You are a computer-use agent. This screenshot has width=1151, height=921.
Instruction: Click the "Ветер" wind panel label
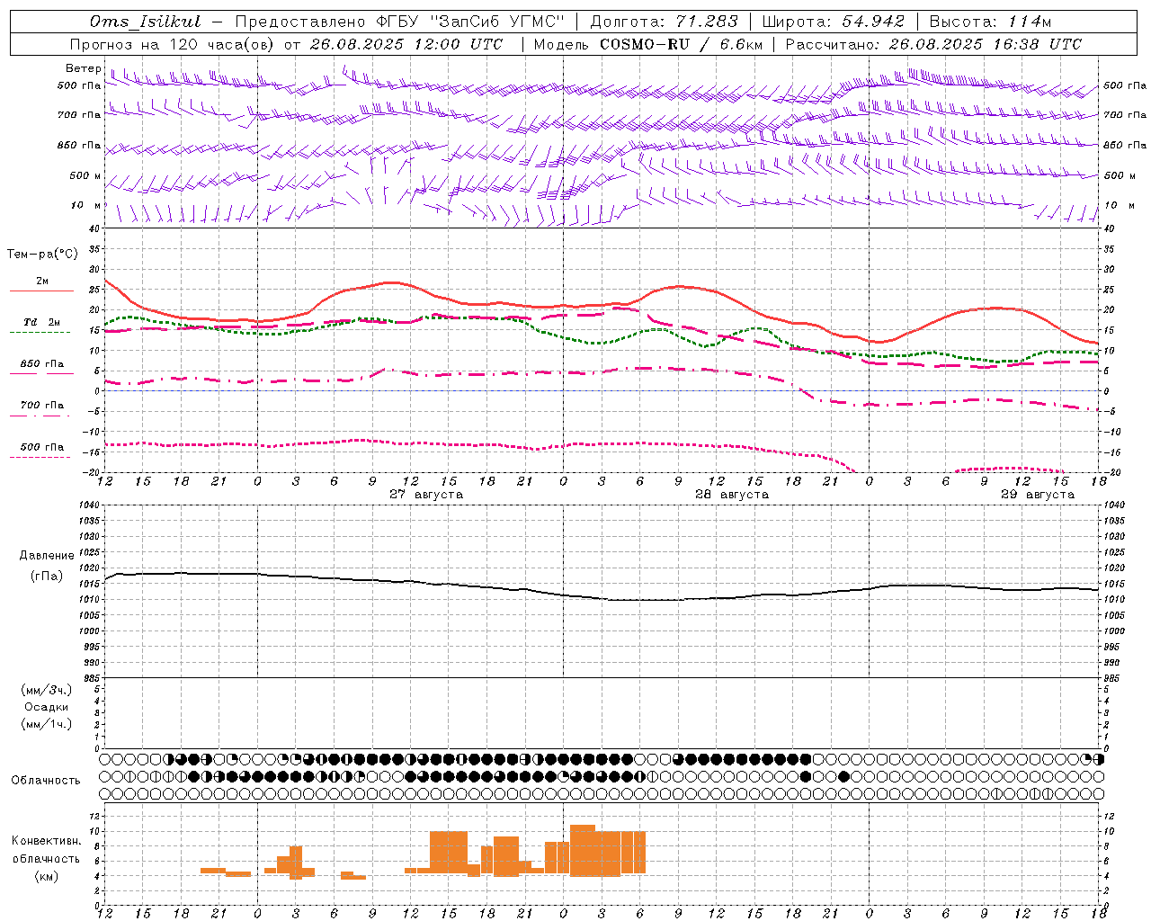(83, 68)
